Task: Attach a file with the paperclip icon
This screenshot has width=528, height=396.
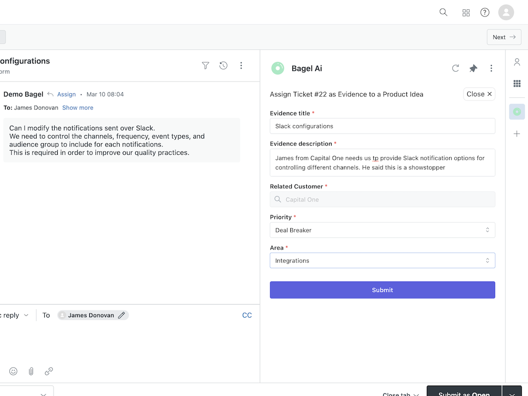Action: point(31,371)
